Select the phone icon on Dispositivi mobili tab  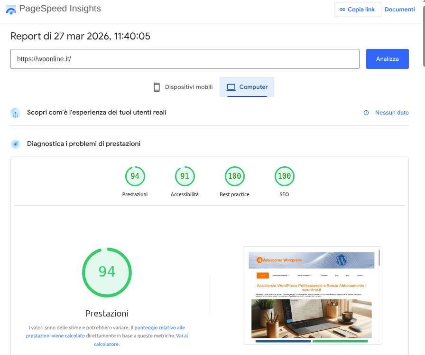pos(157,87)
